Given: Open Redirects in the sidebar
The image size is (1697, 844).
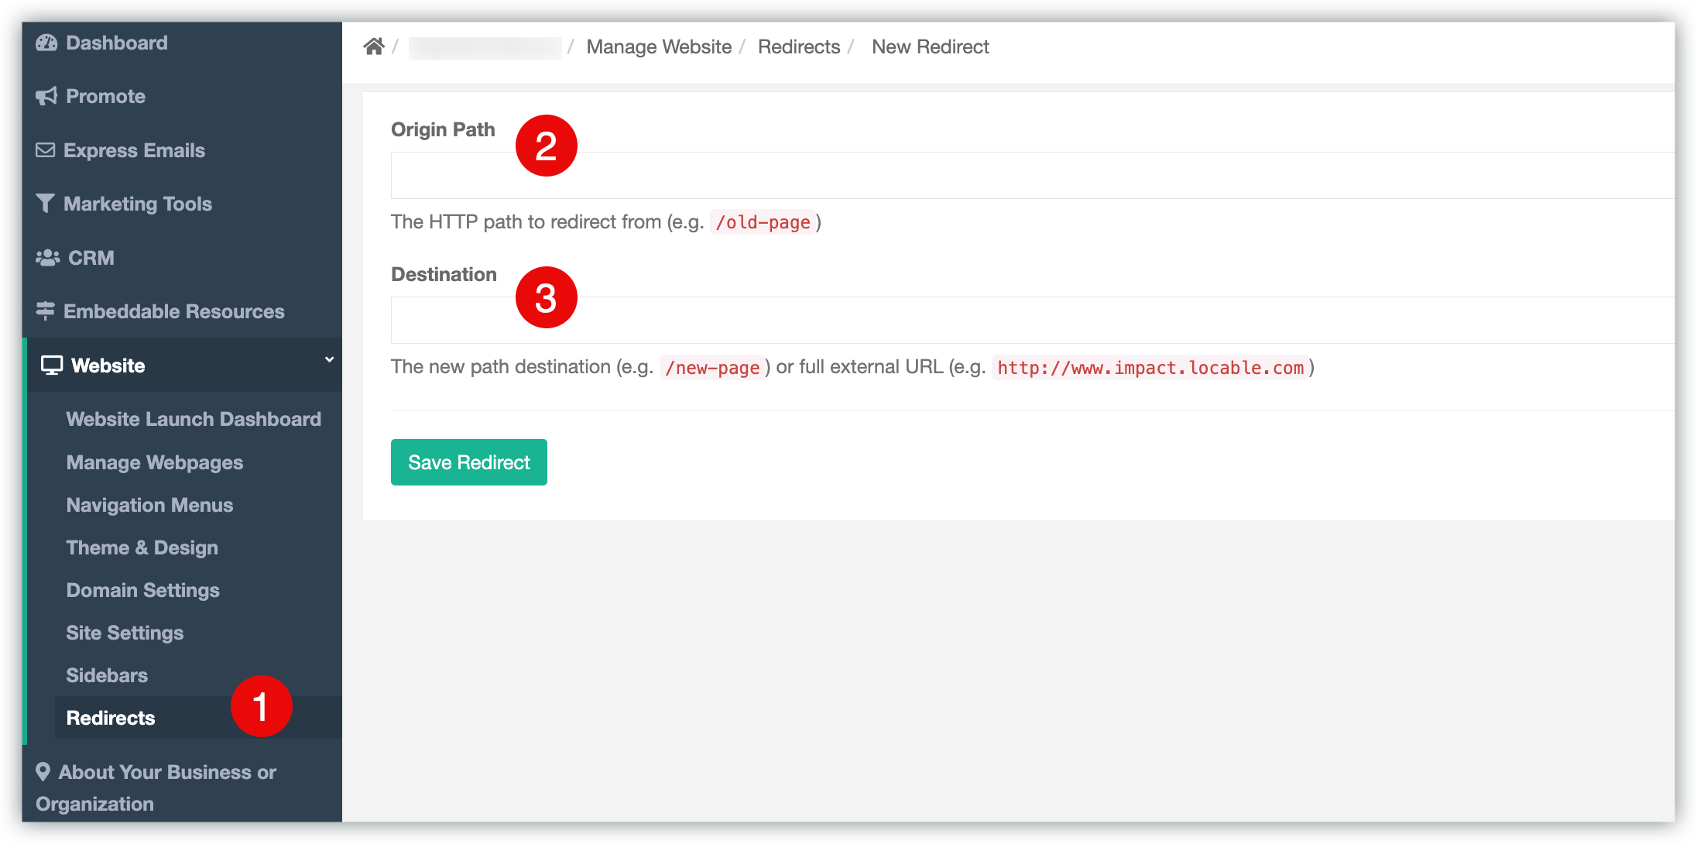Looking at the screenshot, I should (x=111, y=718).
